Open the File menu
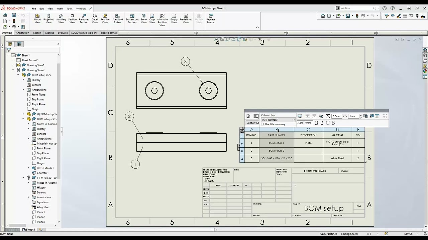Image resolution: width=428 pixels, height=240 pixels. [34, 8]
